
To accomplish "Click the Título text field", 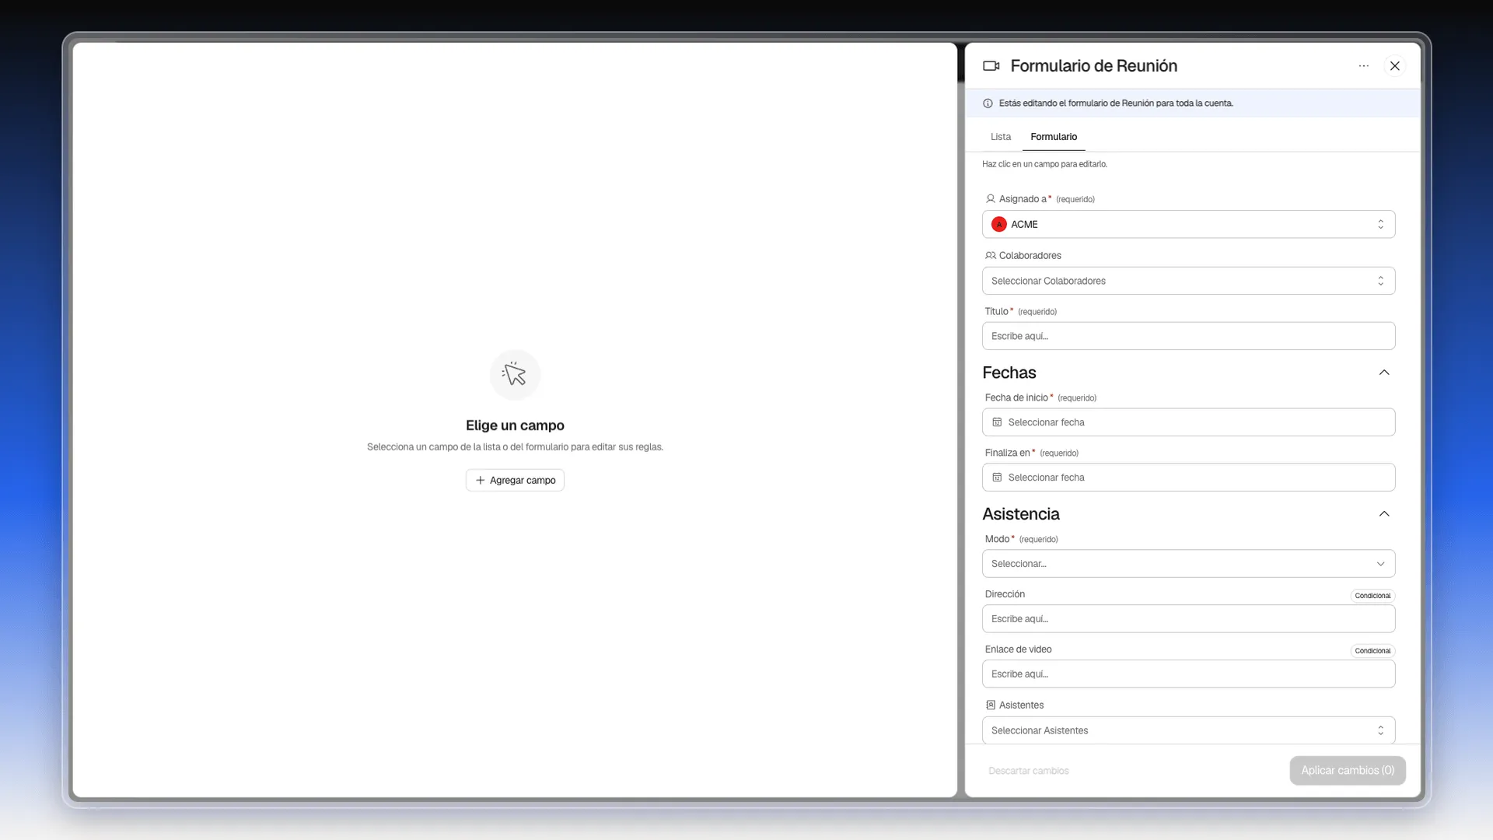I will (x=1188, y=336).
